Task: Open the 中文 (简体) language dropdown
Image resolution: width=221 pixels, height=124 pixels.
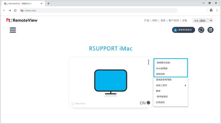Action: (203, 21)
